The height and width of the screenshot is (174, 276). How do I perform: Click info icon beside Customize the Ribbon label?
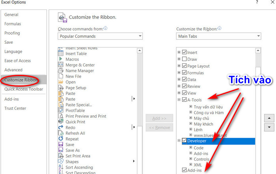219,28
